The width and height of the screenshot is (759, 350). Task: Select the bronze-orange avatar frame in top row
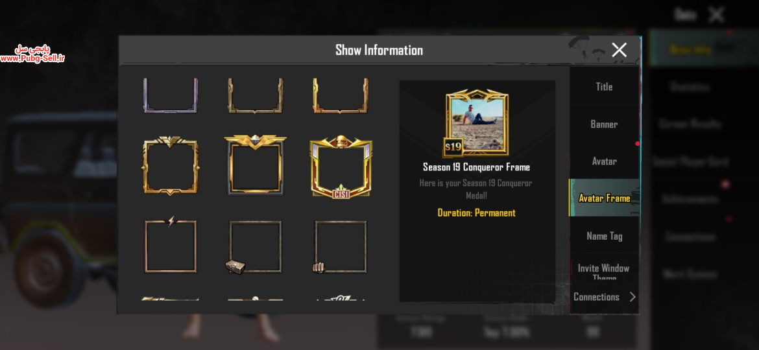[341, 95]
